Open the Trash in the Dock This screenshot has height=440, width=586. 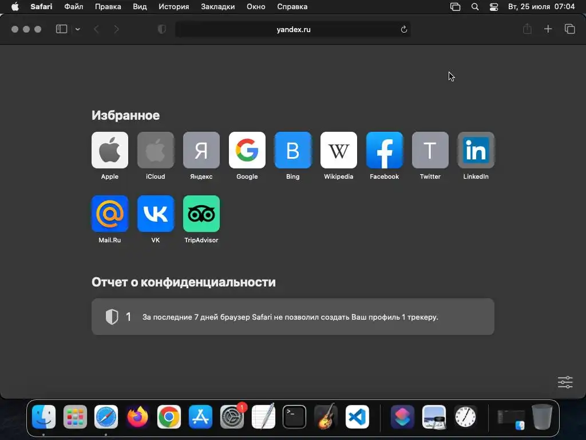coord(542,417)
